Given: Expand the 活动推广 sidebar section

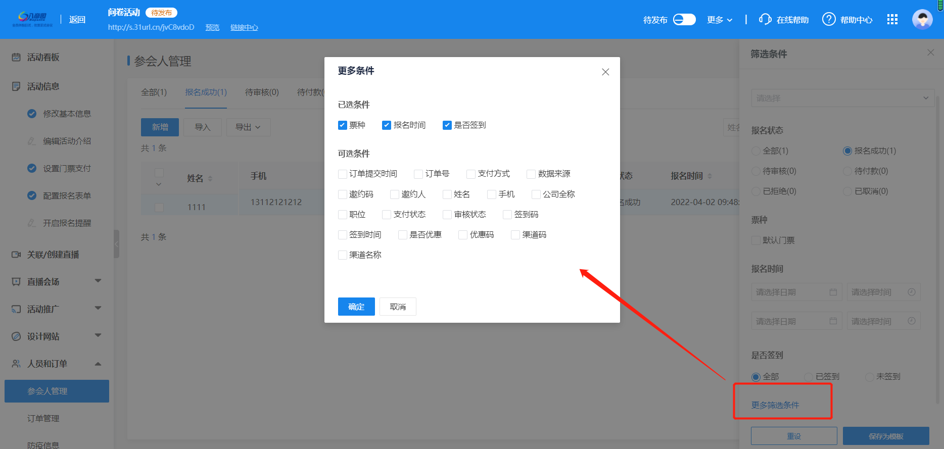Looking at the screenshot, I should pyautogui.click(x=98, y=308).
